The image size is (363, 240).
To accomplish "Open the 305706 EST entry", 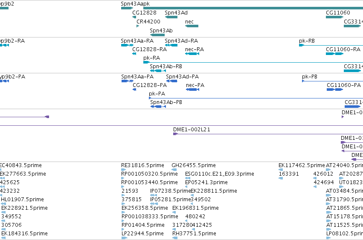I will click(x=3, y=230).
